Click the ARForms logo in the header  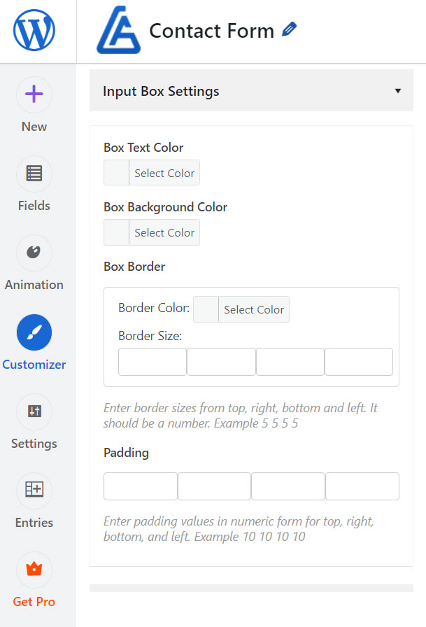point(118,30)
